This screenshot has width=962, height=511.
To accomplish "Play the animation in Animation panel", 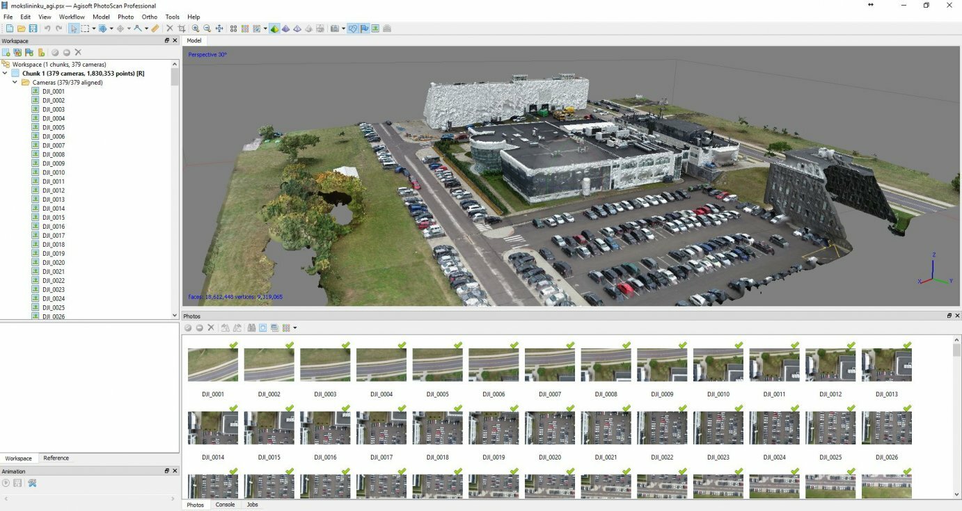I will [6, 482].
